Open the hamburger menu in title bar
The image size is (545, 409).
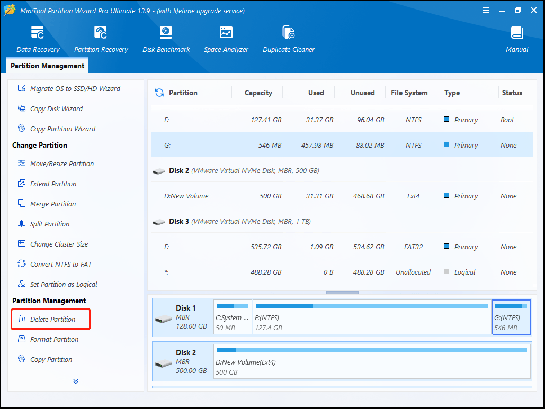[x=486, y=10]
